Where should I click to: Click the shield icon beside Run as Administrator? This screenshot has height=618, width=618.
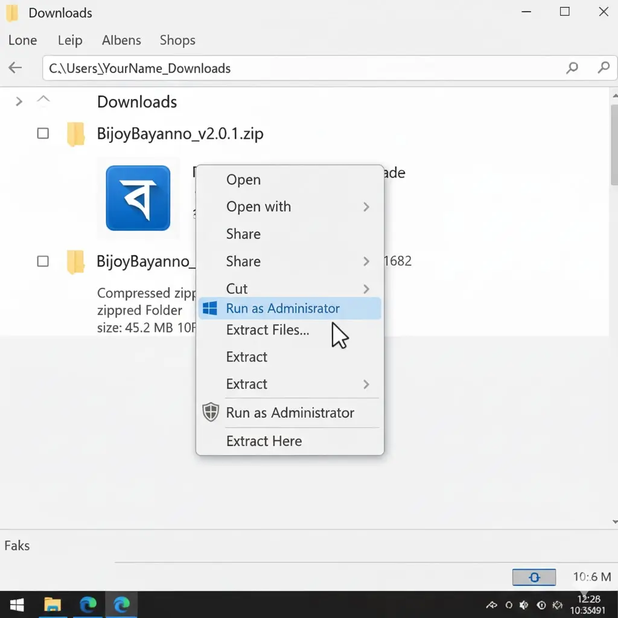coord(210,412)
